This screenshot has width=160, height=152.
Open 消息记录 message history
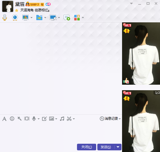point(109,119)
